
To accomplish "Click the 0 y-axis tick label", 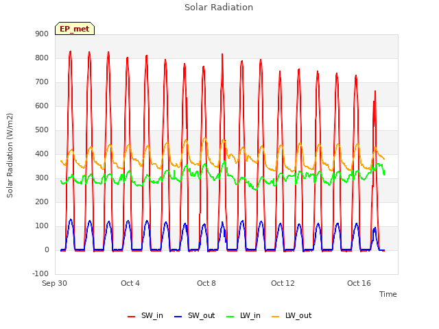I will pyautogui.click(x=47, y=250).
